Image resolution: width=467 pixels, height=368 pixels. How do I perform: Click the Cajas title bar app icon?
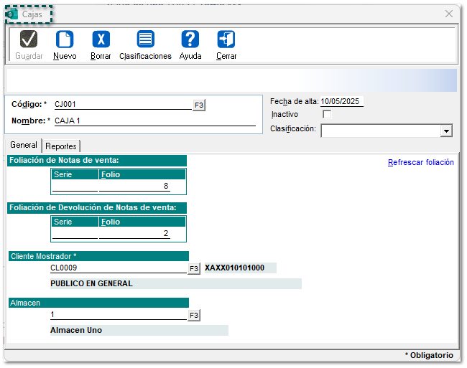click(12, 14)
